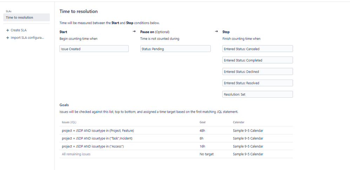
Task: Click the Entered Status: Canceled stop condition
Action: tap(257, 49)
